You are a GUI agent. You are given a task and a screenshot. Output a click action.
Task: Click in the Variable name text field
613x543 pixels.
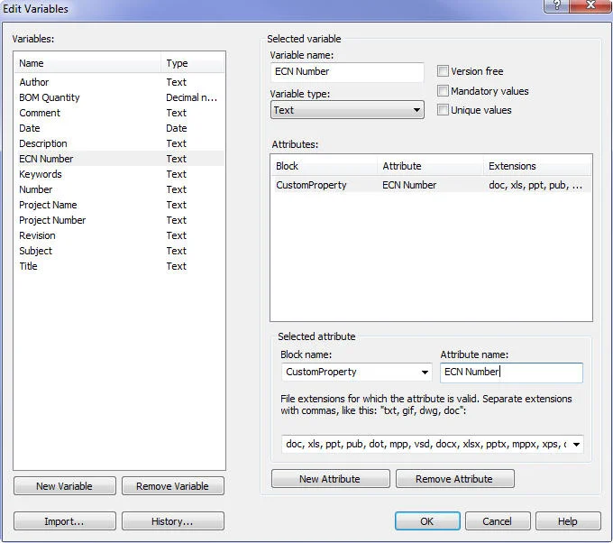click(x=347, y=72)
